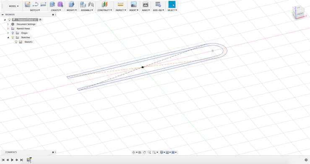
Task: Click the Zoom magnifier icon
Action: coord(149,152)
